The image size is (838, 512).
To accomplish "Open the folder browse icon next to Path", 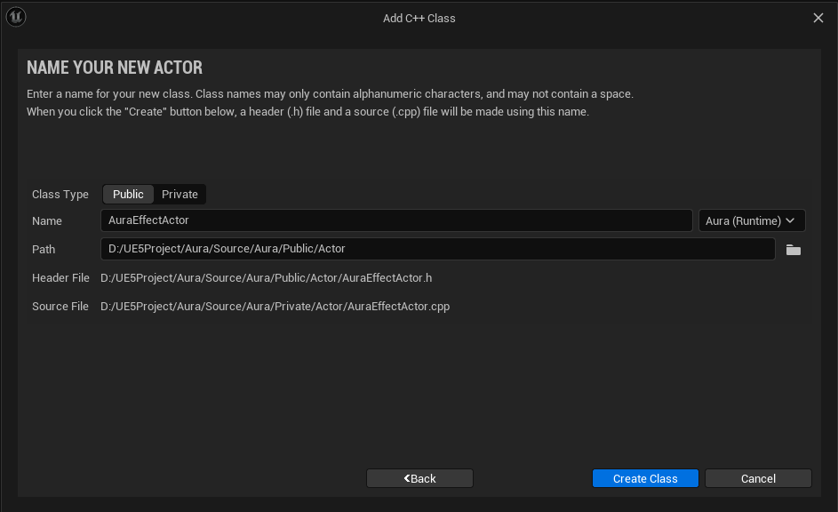I will [793, 250].
